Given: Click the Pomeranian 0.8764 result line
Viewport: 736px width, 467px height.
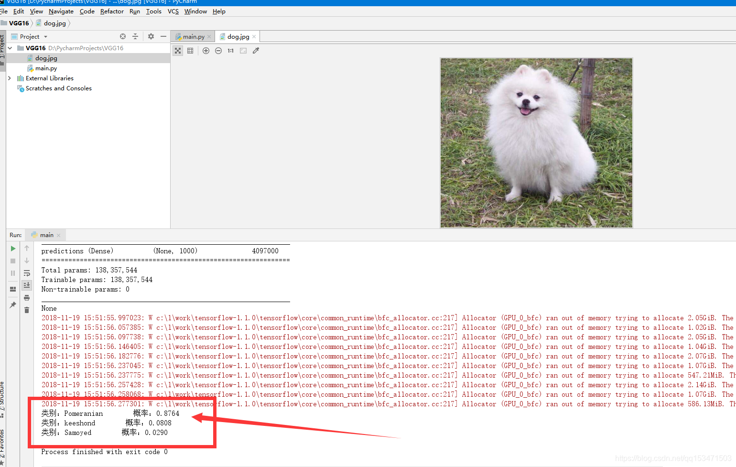Looking at the screenshot, I should tap(110, 413).
